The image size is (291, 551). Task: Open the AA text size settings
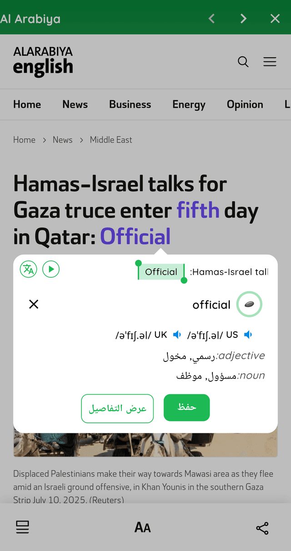143,527
